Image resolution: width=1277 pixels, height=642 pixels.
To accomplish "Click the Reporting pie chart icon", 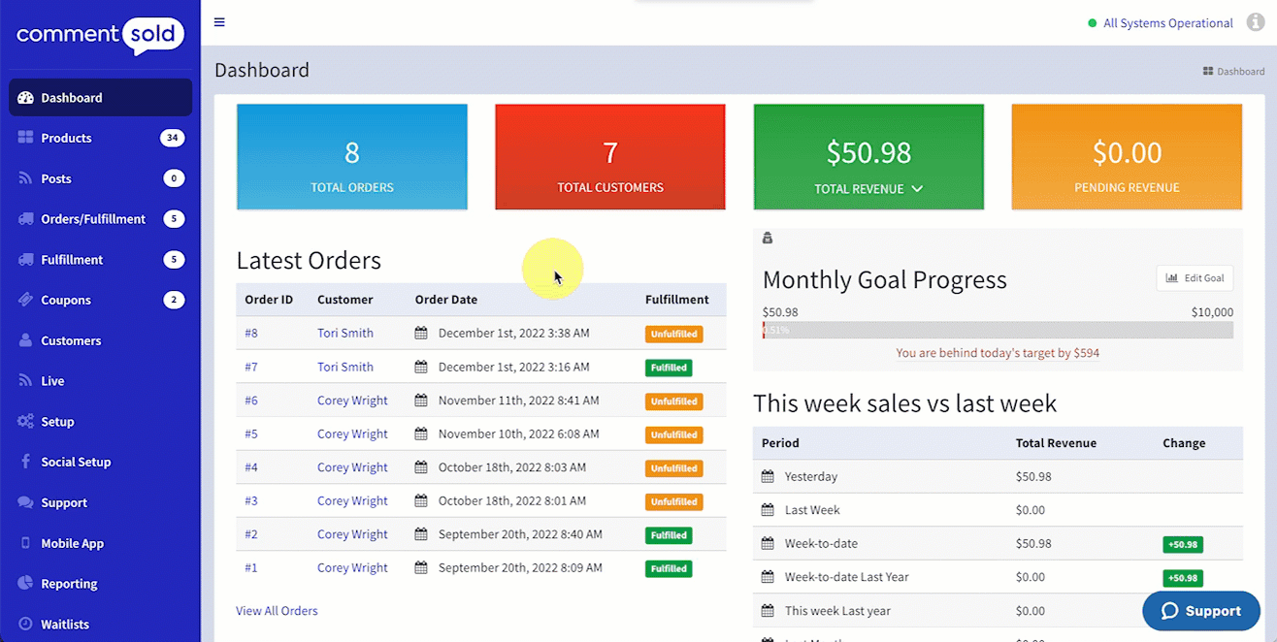I will point(25,584).
